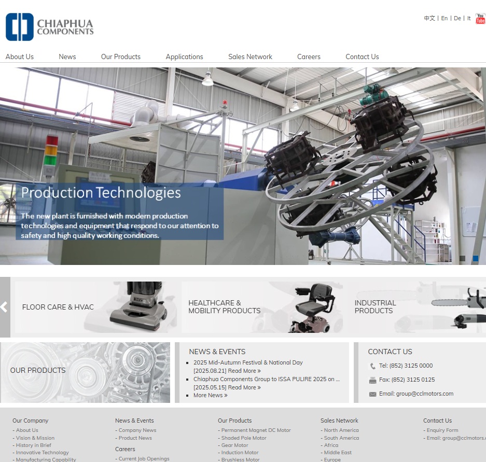This screenshot has height=462, width=486.
Task: Click the CONTACT US panel heading
Action: pyautogui.click(x=390, y=352)
